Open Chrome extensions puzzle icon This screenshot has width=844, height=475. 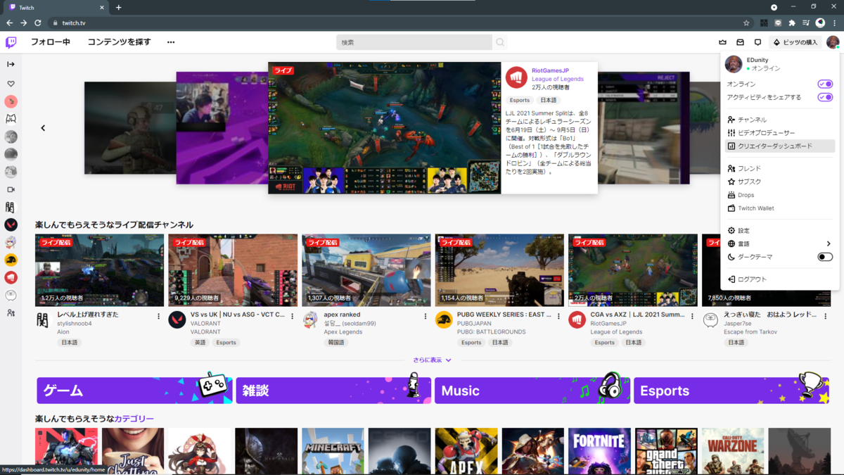click(x=792, y=23)
